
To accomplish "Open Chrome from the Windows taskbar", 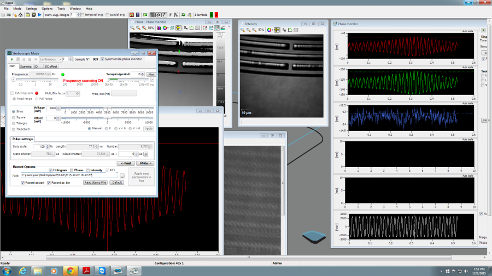I will (x=70, y=271).
